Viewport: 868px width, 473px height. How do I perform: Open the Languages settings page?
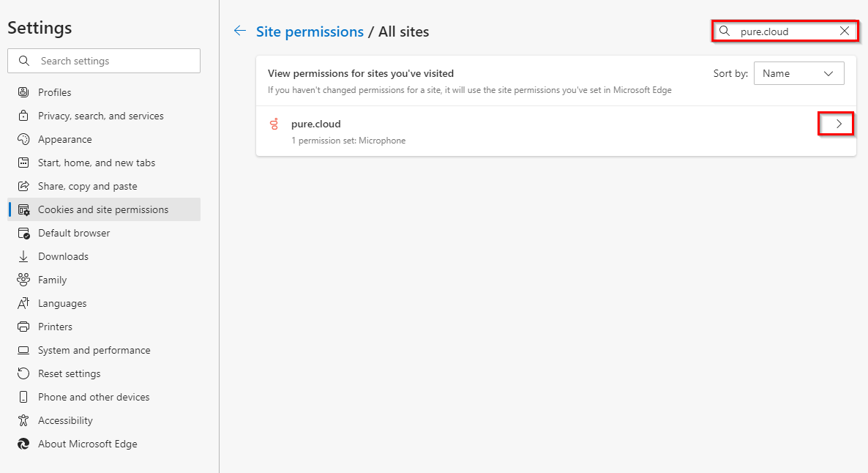click(62, 303)
